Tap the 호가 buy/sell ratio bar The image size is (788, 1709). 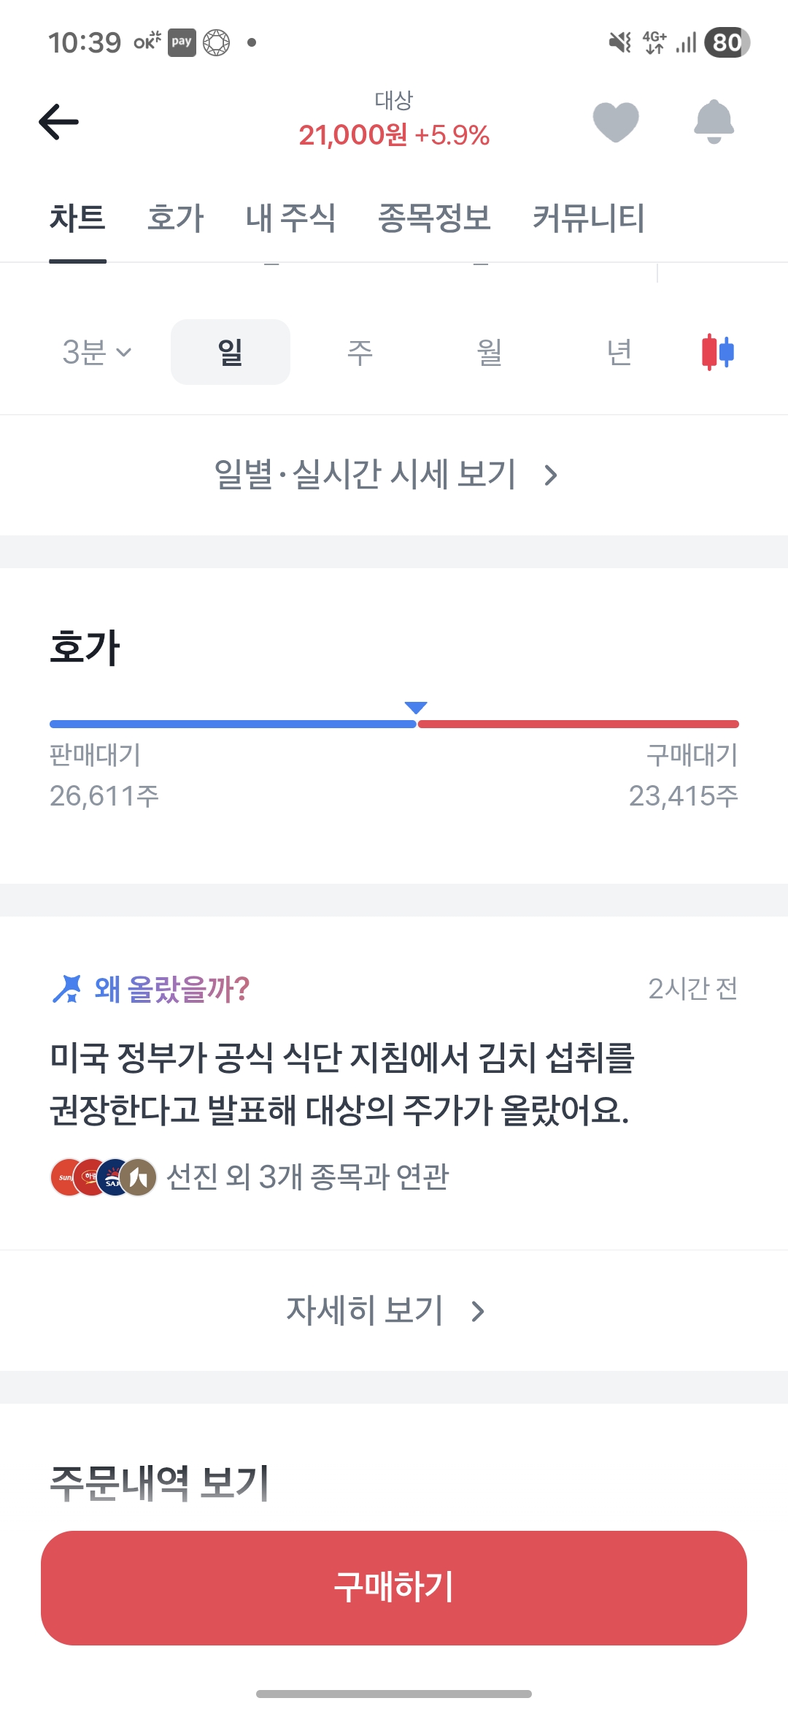(x=394, y=724)
